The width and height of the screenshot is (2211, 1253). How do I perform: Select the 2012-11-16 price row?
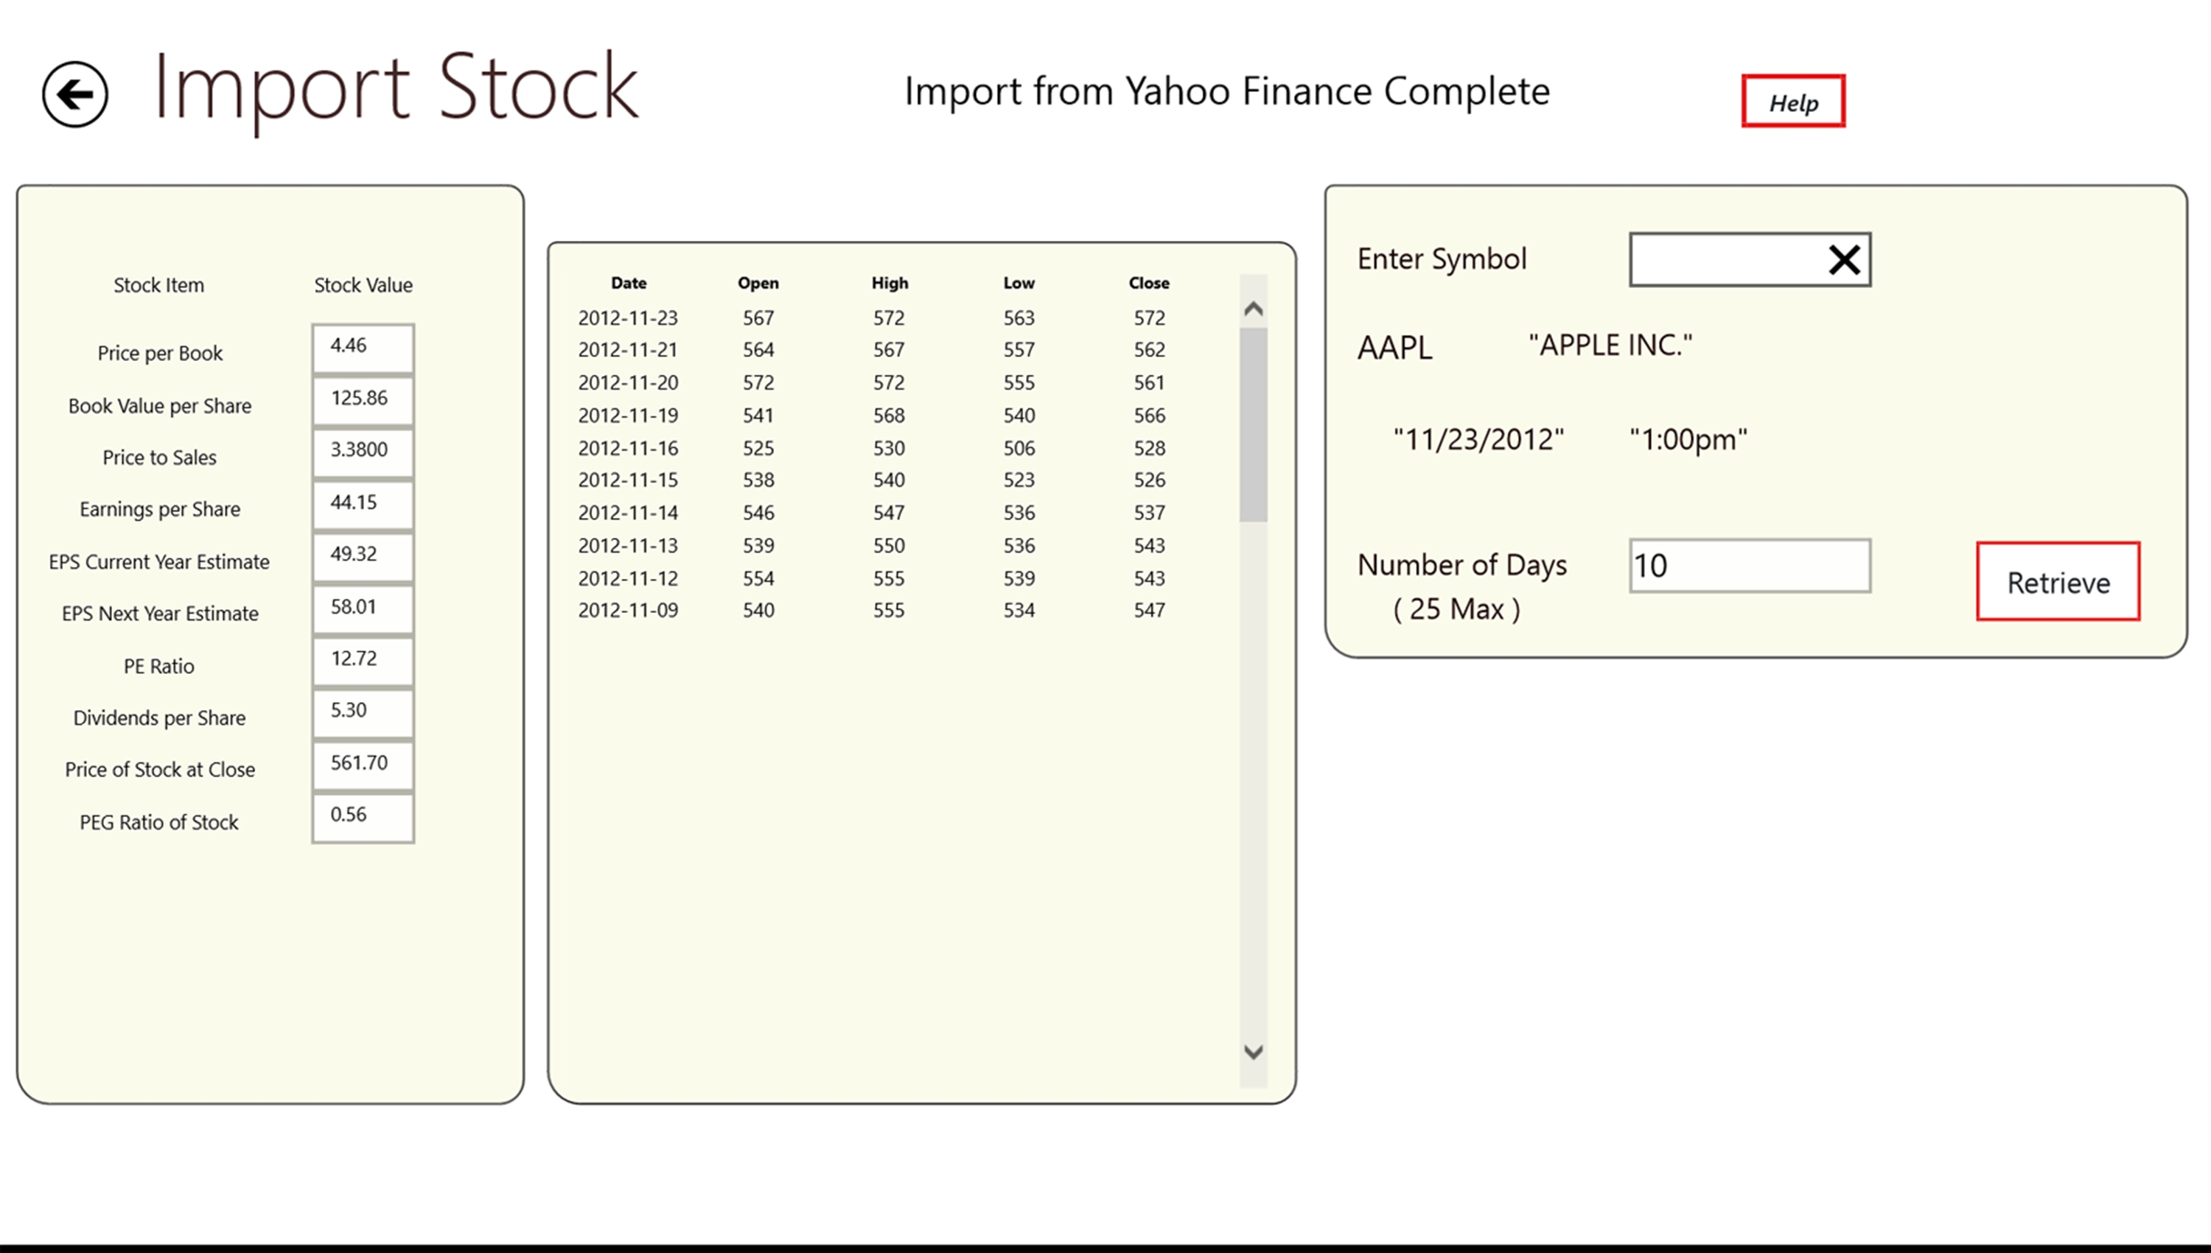870,448
